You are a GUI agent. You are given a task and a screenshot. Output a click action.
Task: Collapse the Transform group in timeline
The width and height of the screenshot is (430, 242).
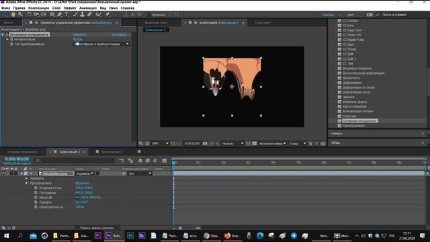pos(27,183)
